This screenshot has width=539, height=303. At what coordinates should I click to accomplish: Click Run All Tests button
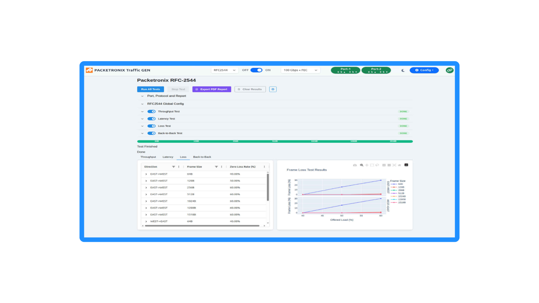pyautogui.click(x=150, y=89)
